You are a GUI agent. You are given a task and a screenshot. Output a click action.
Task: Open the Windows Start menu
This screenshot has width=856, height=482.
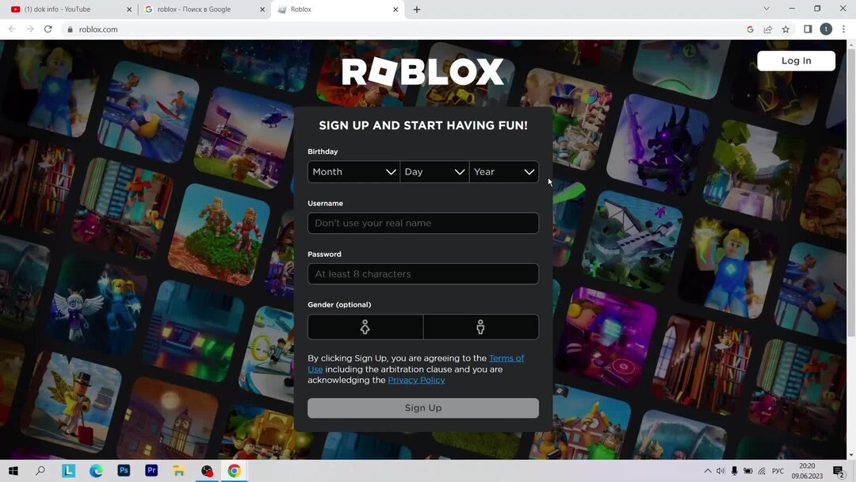pos(13,471)
